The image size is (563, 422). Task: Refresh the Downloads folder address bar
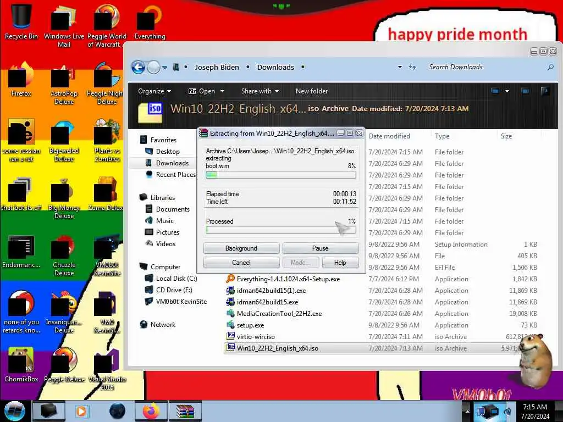412,67
